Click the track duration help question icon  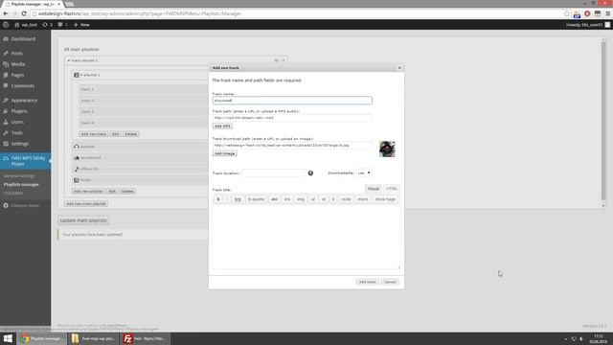[310, 172]
